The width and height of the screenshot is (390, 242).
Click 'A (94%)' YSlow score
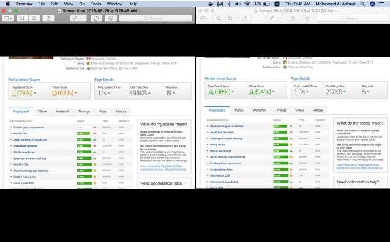point(260,92)
